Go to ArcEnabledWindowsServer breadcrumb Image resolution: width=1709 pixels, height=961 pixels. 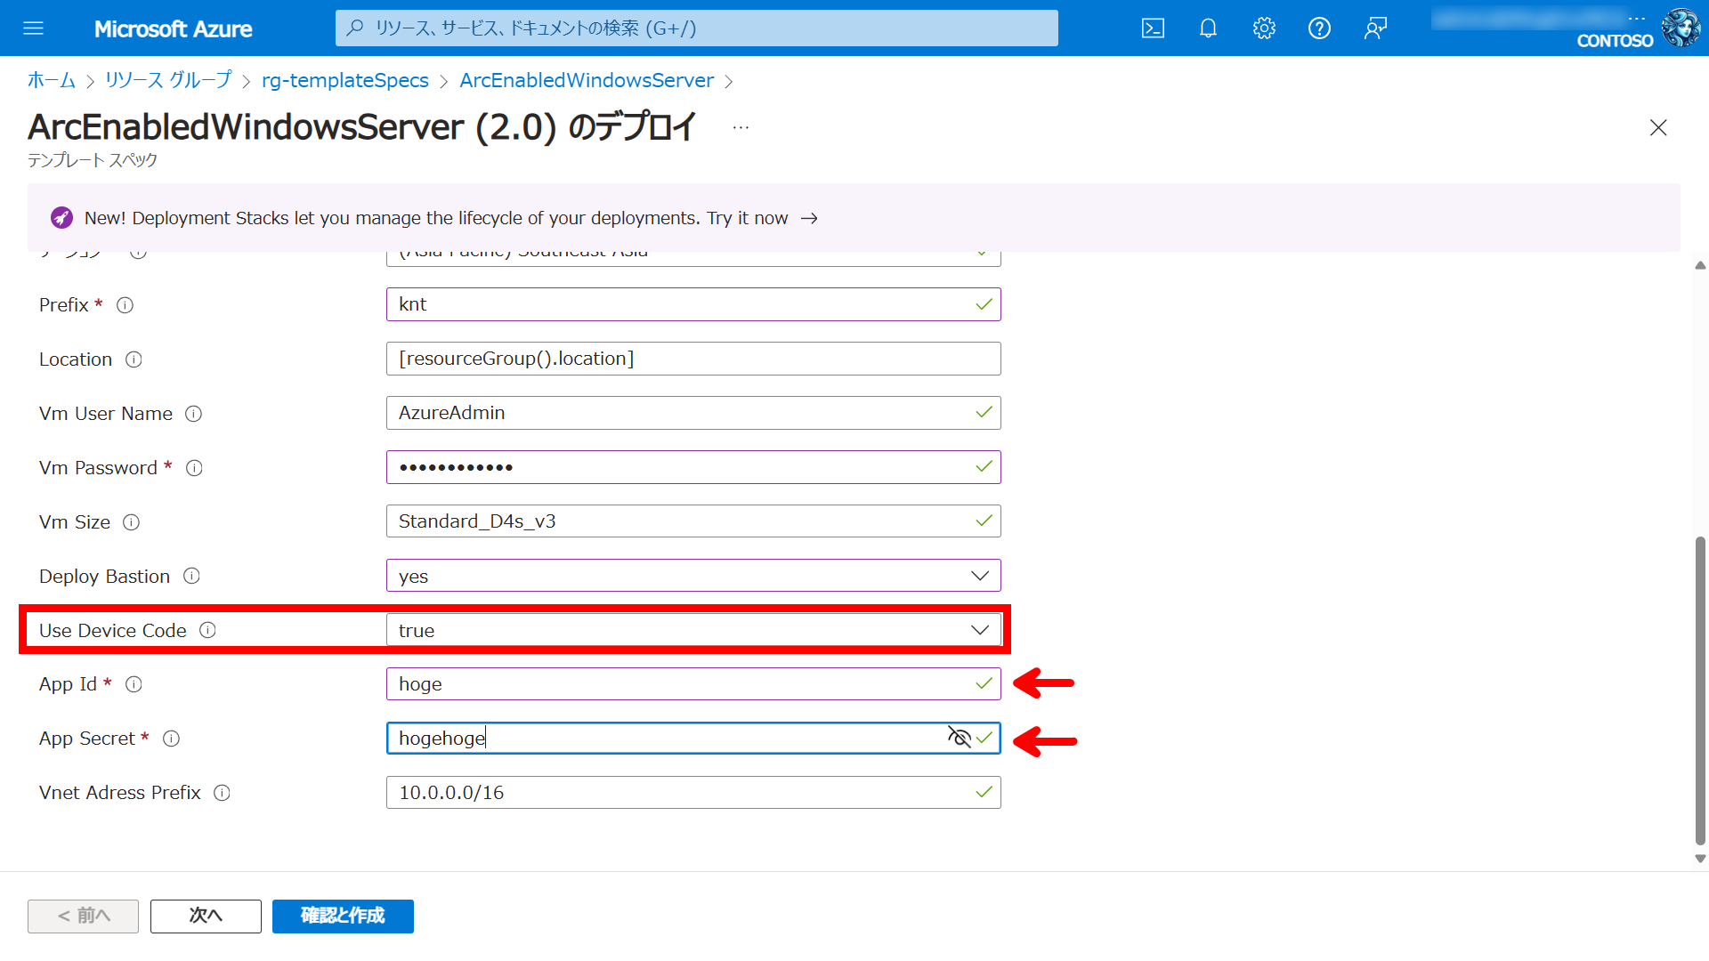[586, 81]
